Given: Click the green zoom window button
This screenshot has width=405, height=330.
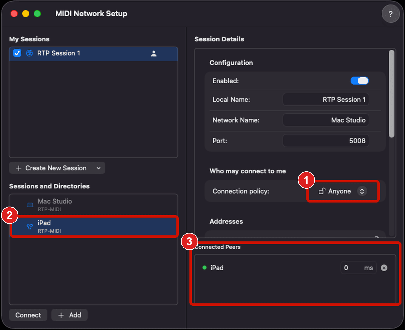Looking at the screenshot, I should pos(37,14).
